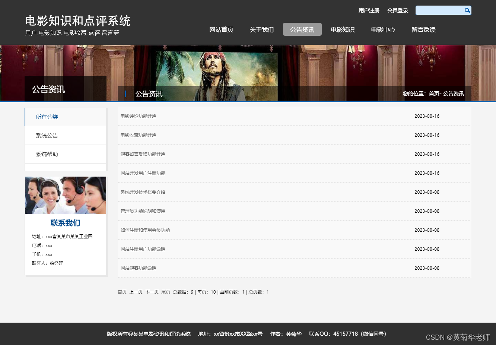
Task: Open the 电影知识 section
Action: pyautogui.click(x=343, y=29)
